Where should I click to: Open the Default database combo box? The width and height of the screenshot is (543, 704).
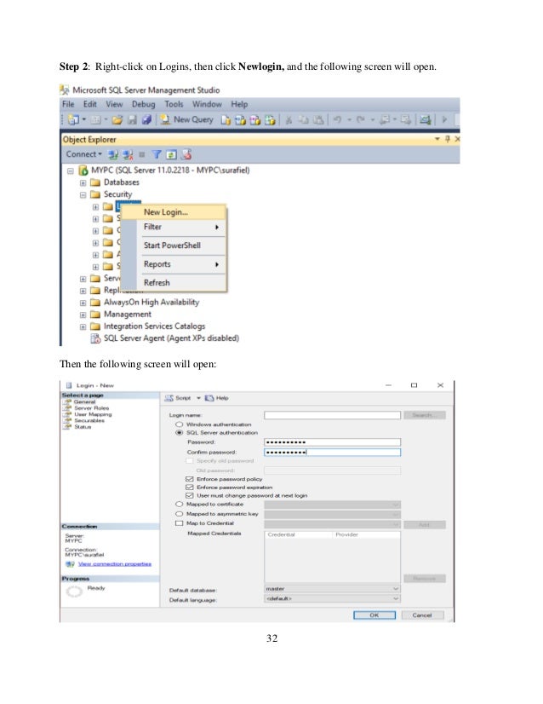coord(332,589)
